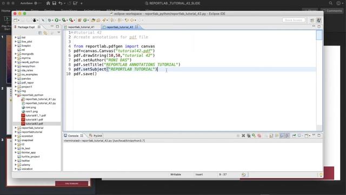Collapse the reportlab_python project
The image size is (346, 195).
point(16,95)
